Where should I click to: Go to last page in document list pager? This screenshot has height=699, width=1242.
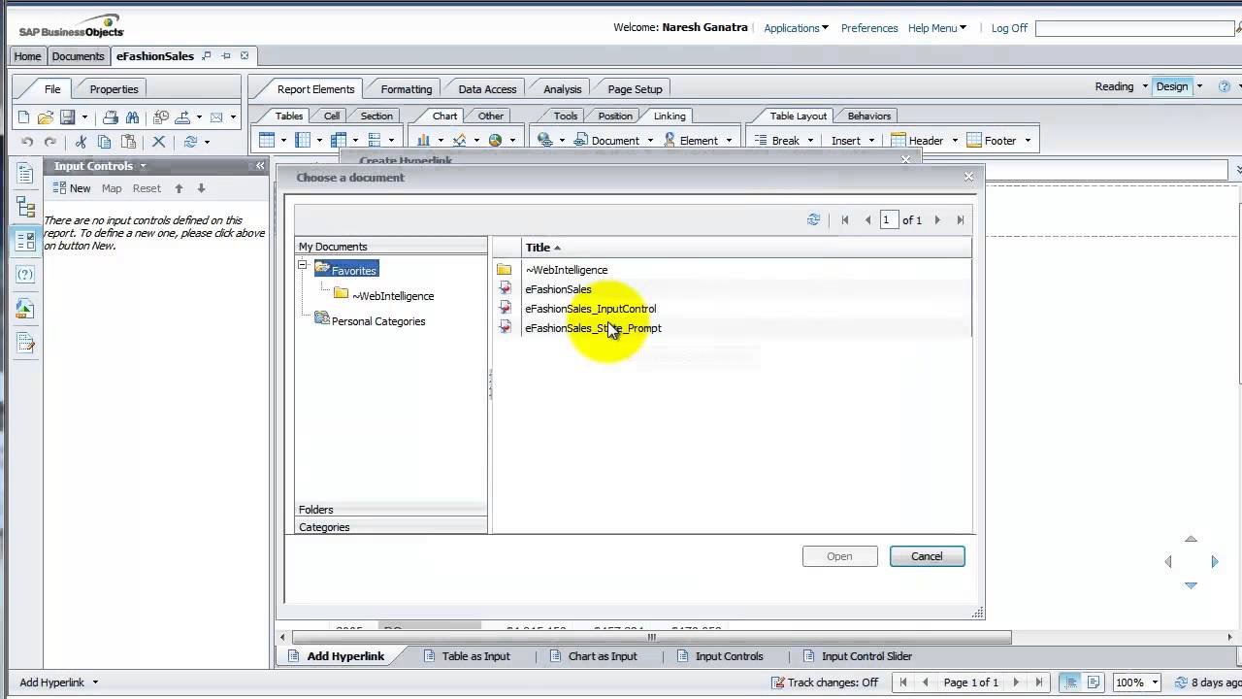[x=961, y=220]
